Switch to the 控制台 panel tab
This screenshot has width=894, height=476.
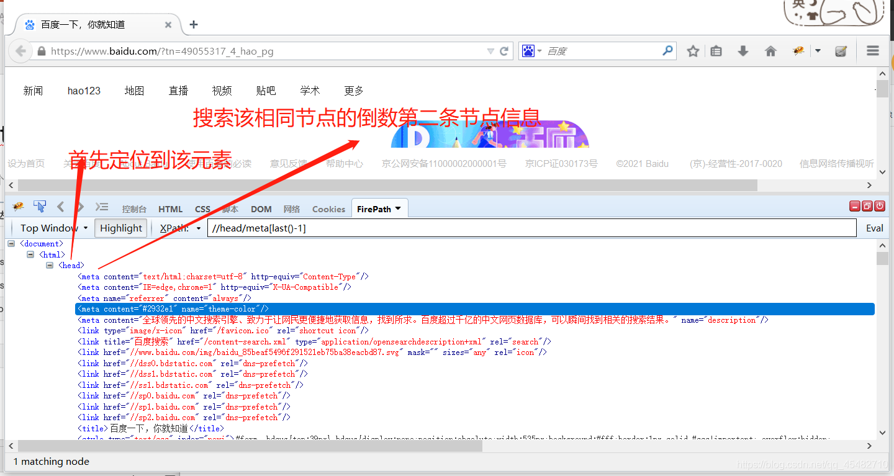134,209
